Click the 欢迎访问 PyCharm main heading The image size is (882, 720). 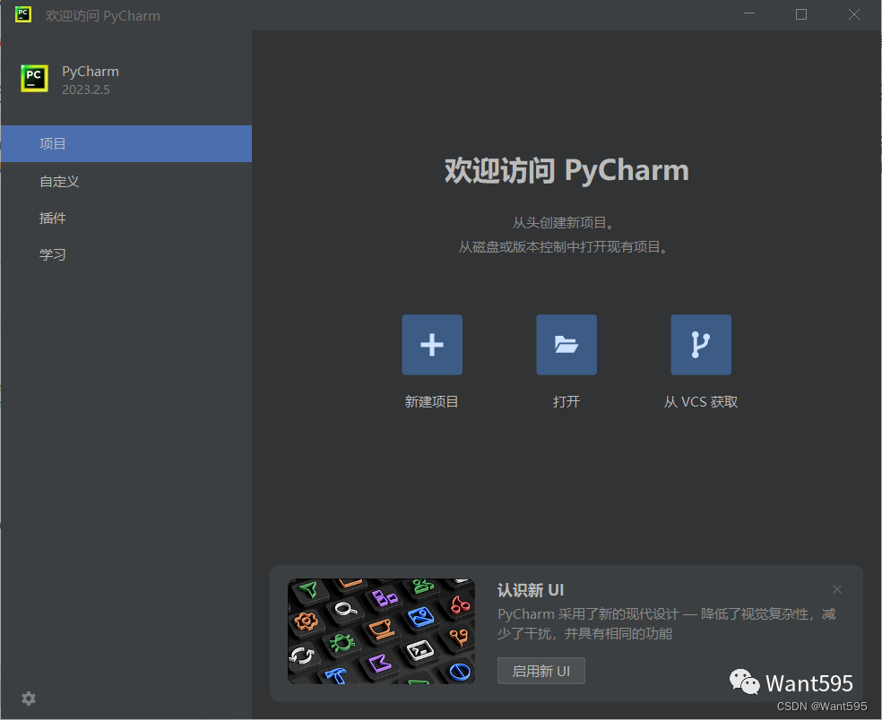point(566,170)
